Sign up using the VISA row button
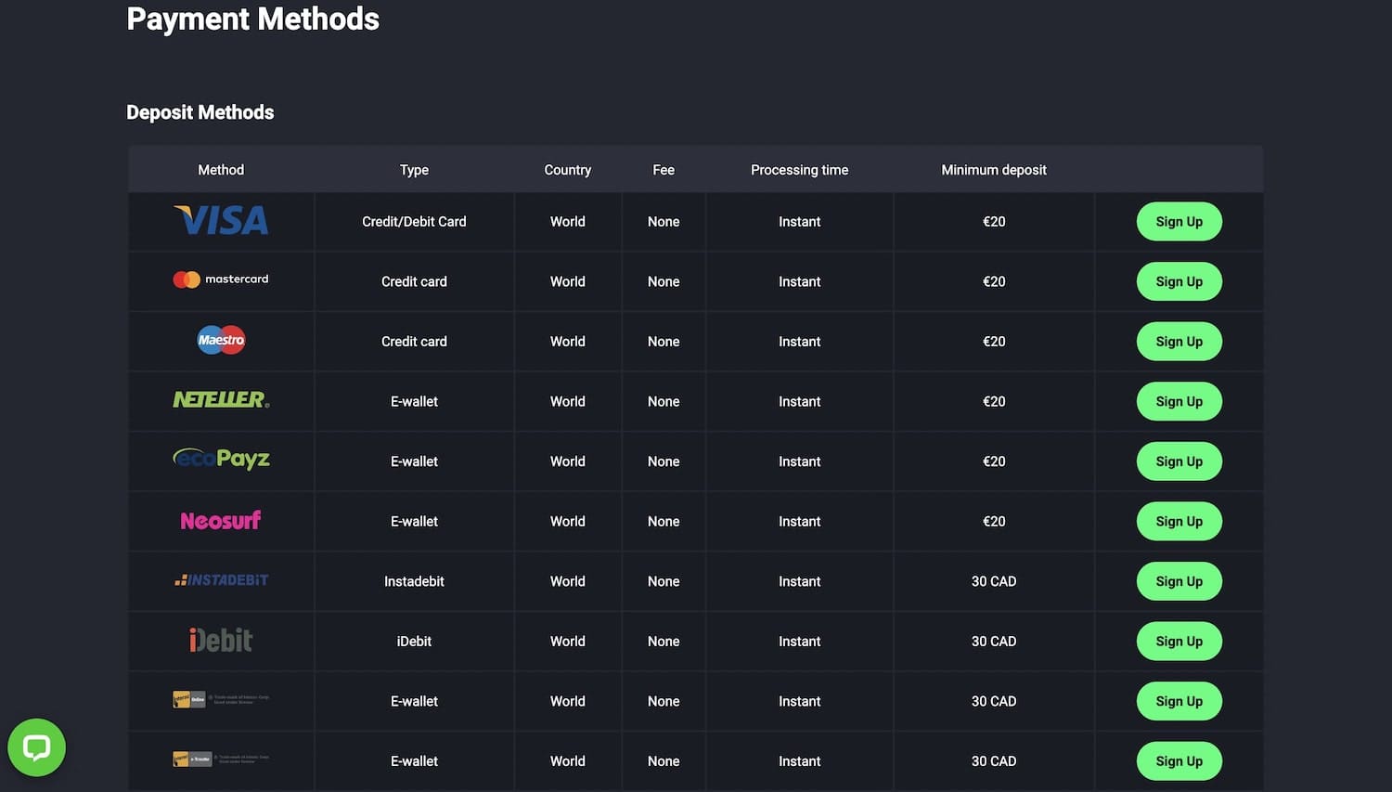Screen dimensions: 1392x792 [1179, 222]
